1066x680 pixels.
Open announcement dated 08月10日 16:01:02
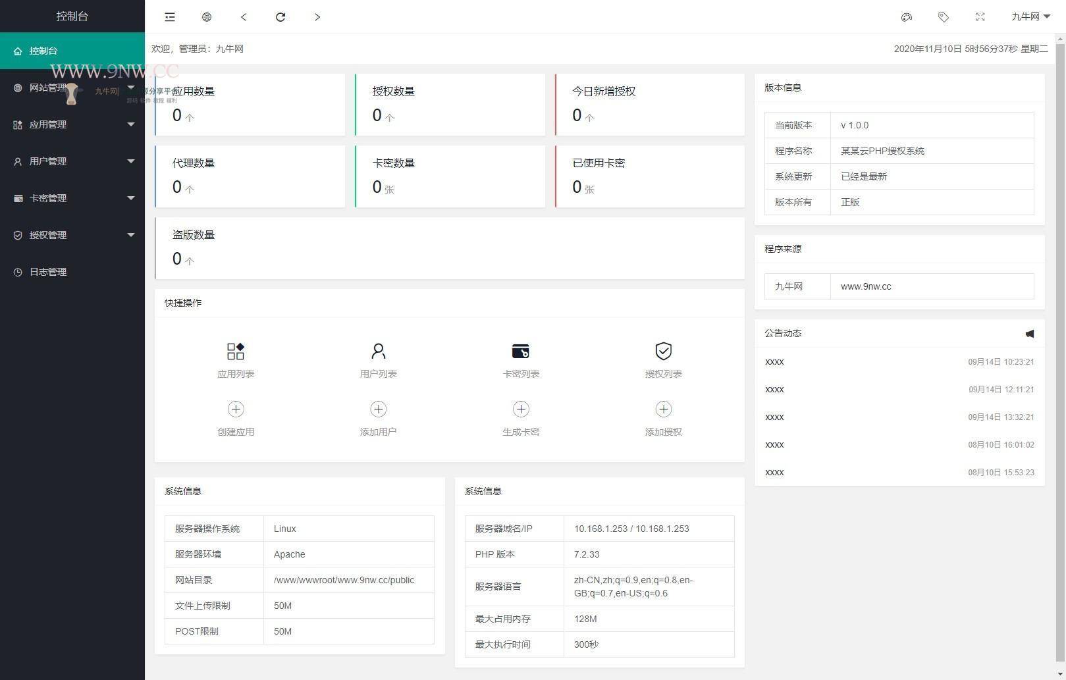click(899, 444)
